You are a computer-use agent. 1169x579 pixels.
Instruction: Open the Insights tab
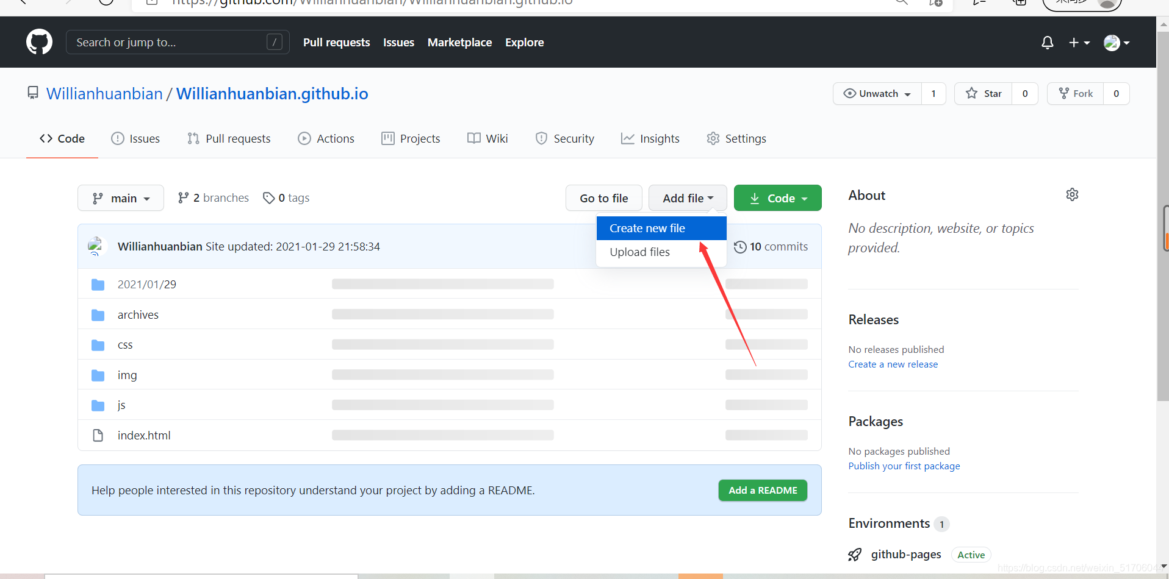[650, 139]
